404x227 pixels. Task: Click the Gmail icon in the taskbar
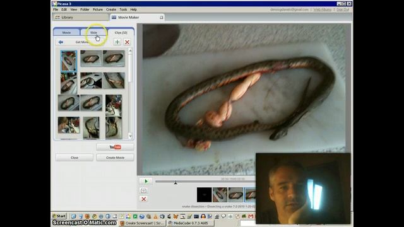point(251,216)
